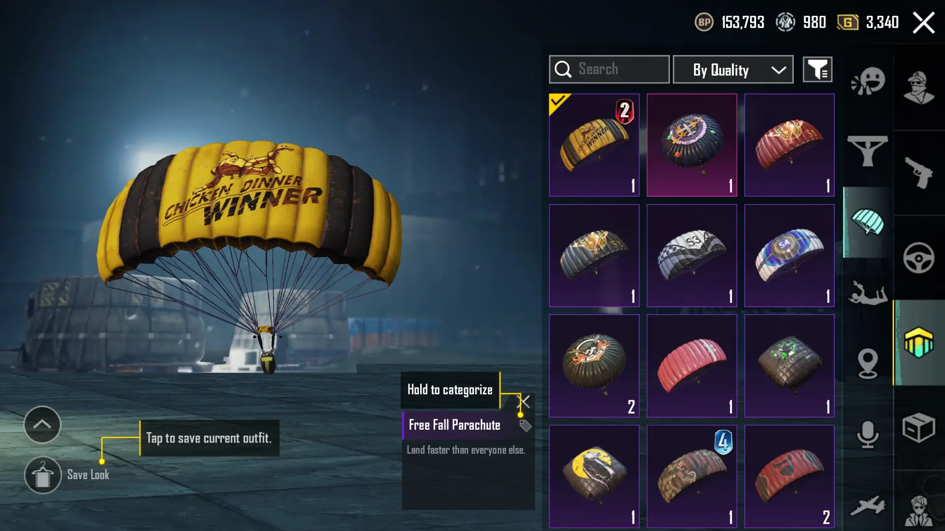Viewport: 945px width, 531px height.
Task: Open the emotes category icon
Action: 868,81
